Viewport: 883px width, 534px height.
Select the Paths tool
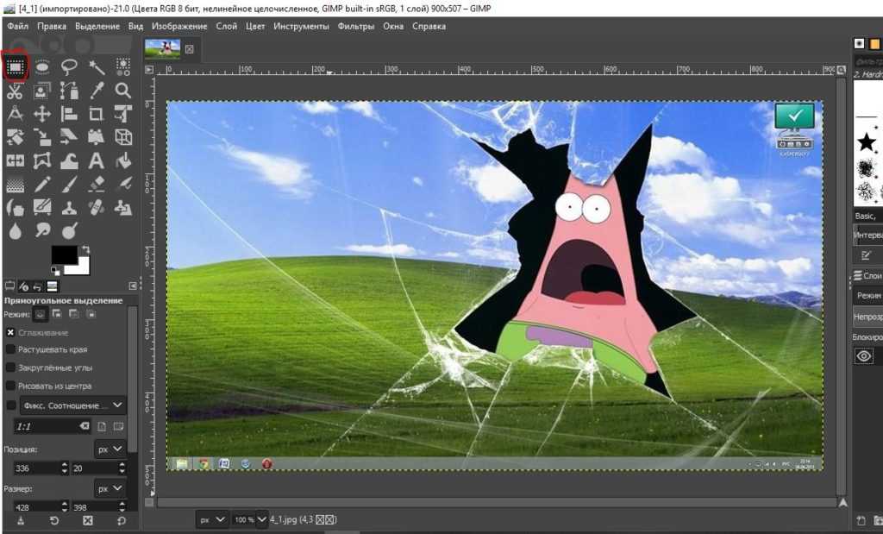click(x=69, y=91)
